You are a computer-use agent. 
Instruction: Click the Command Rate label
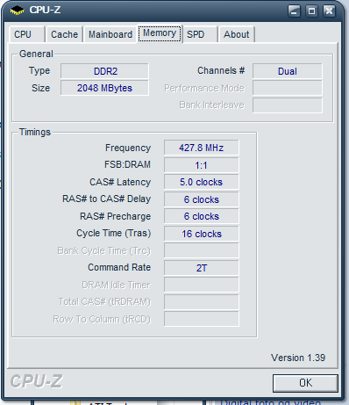119,267
